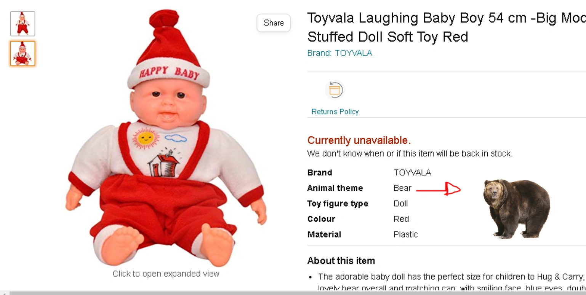This screenshot has width=586, height=295.
Task: Click the "Plastic" material value
Action: 405,234
